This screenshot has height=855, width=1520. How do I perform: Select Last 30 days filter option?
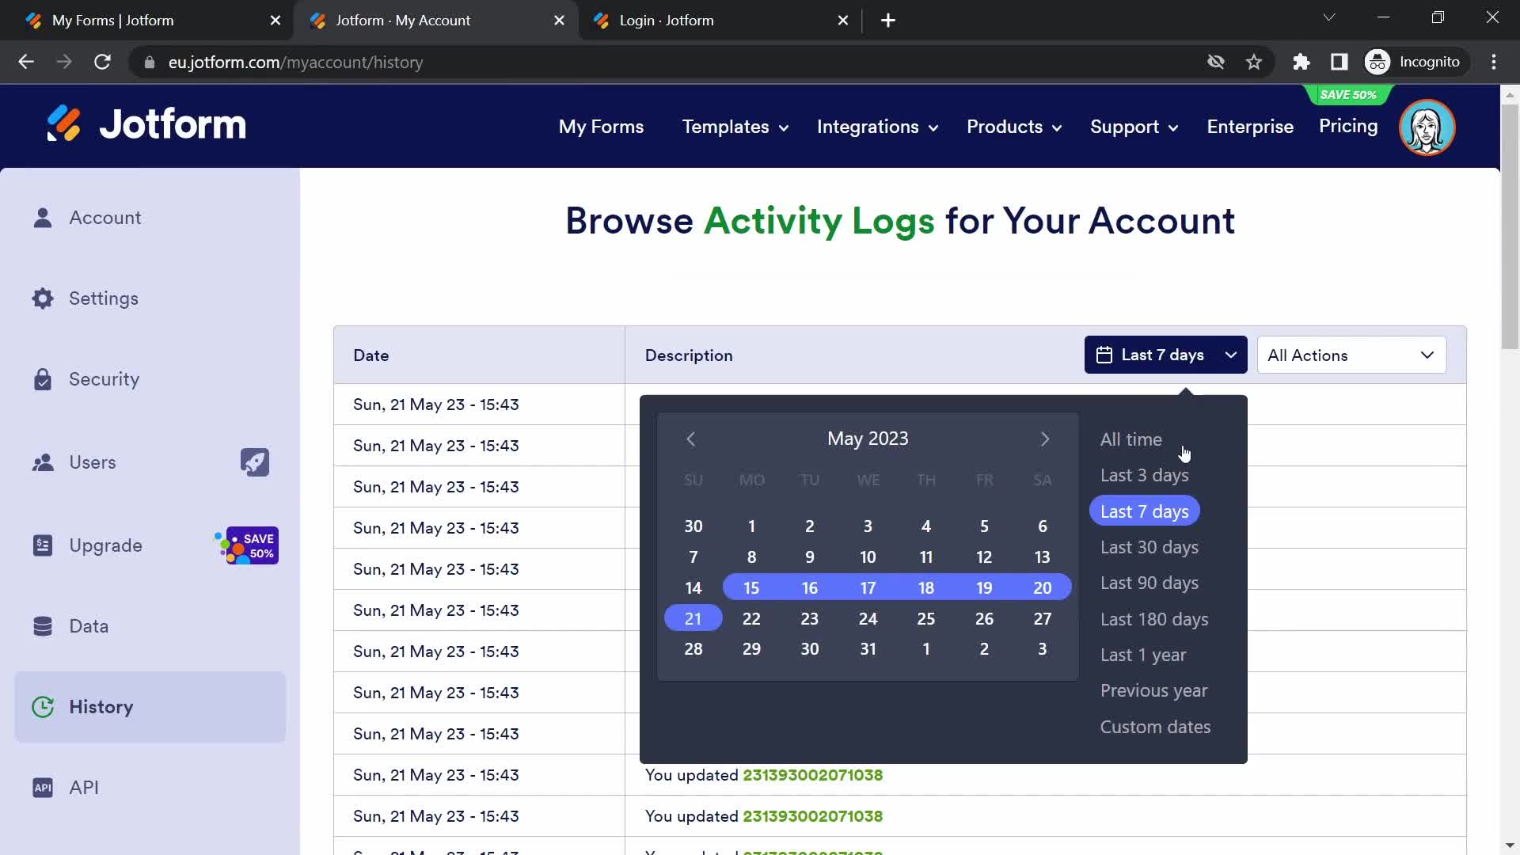click(1150, 547)
